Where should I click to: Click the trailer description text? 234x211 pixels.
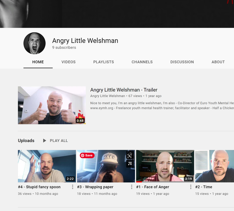(162, 105)
